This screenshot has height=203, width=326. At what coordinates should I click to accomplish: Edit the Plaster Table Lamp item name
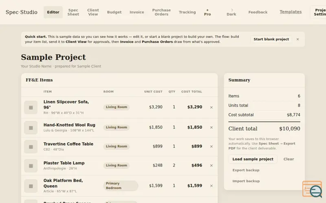[64, 163]
